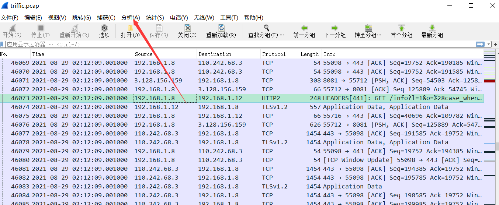
Task: Click the filter bookmark icon left of filter field
Action: tap(2, 44)
